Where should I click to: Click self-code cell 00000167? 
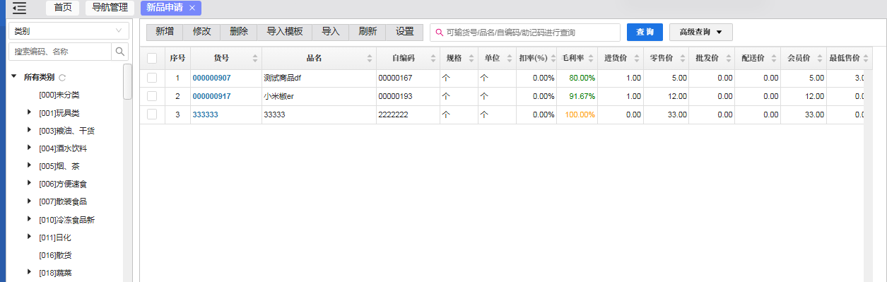(408, 78)
